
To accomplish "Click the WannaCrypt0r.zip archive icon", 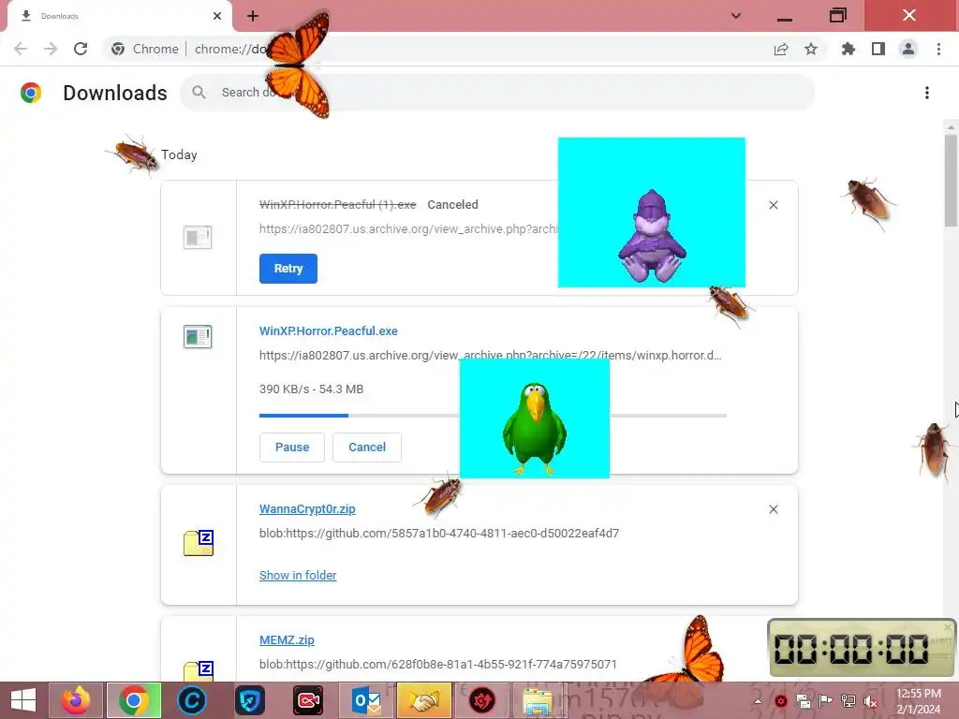I will point(199,543).
